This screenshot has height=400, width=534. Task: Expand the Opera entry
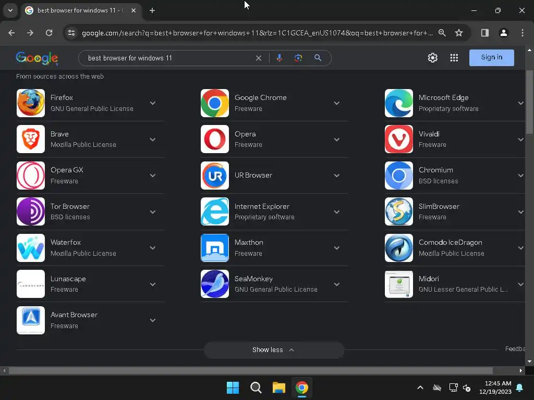337,140
